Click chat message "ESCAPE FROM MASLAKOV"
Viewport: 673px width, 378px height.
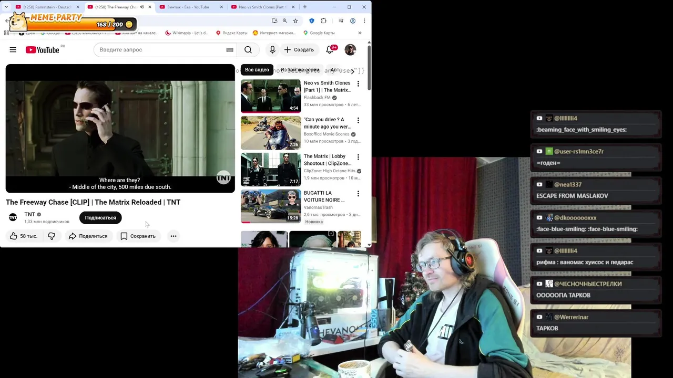point(572,196)
